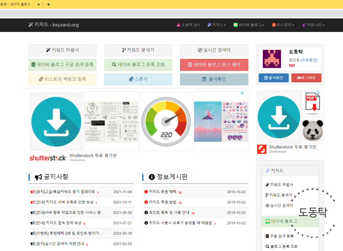Click the 도동탁 pixel avatar image
Image resolution: width=343 pixels, height=251 pixels.
pyautogui.click(x=272, y=59)
